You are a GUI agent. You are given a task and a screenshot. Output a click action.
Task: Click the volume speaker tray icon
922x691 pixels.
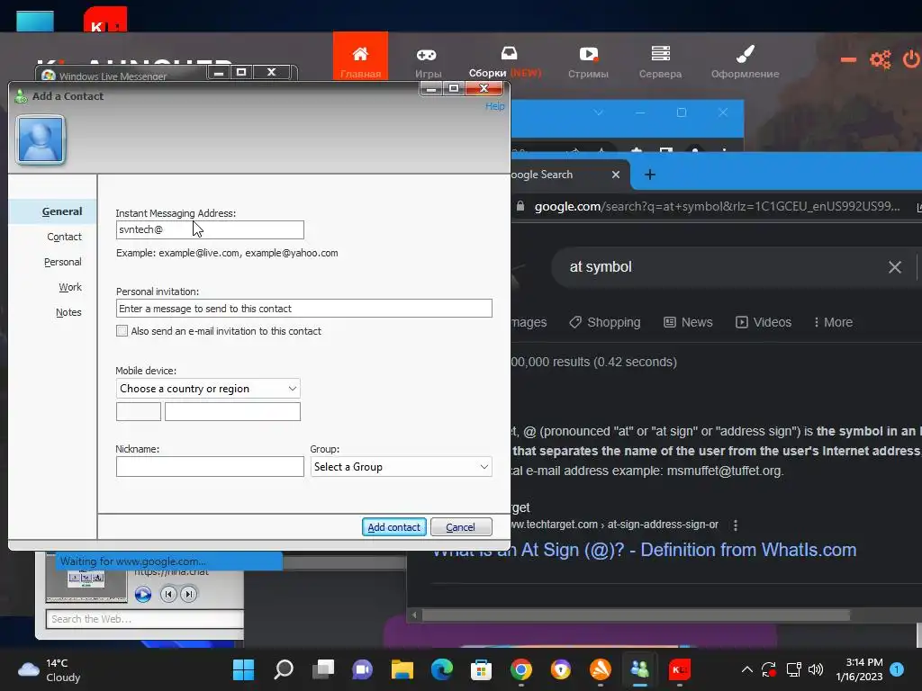pyautogui.click(x=816, y=669)
